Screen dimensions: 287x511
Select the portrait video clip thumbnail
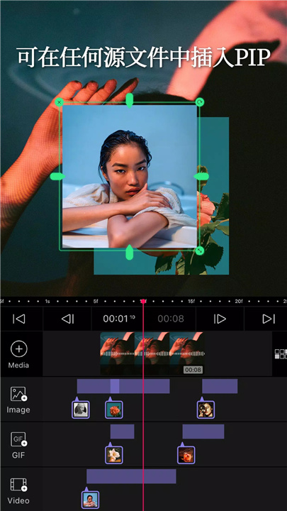pyautogui.click(x=90, y=500)
